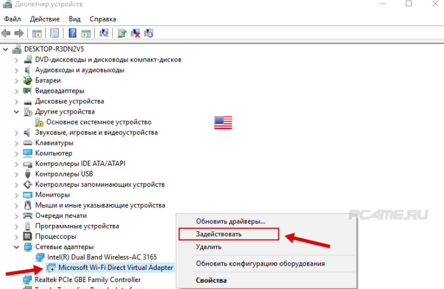Open the Файл menu
Image resolution: width=444 pixels, height=289 pixels.
coord(13,19)
